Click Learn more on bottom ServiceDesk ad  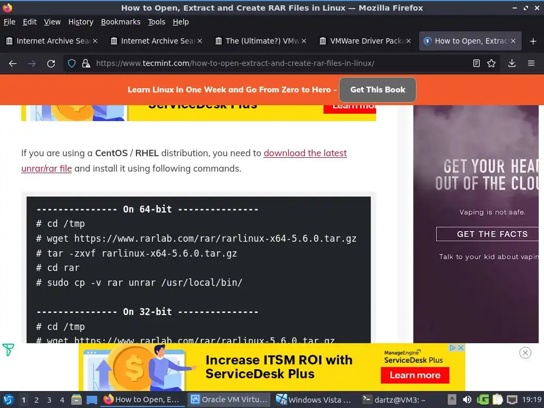[x=415, y=376]
